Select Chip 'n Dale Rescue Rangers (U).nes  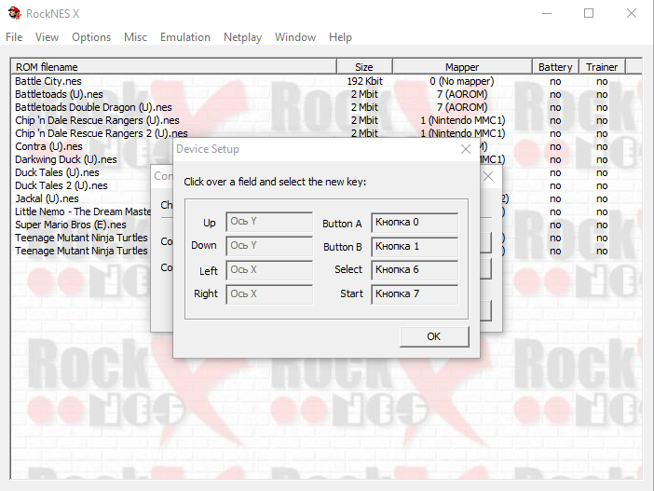[97, 120]
